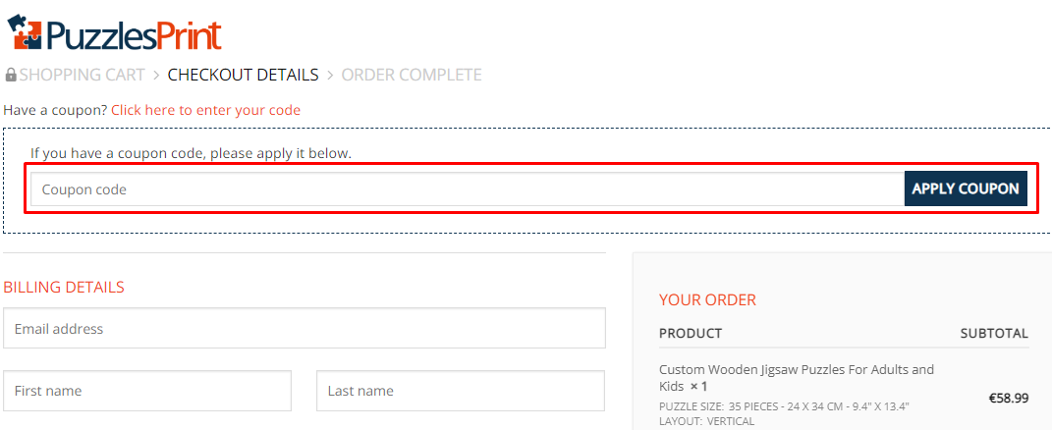Viewport: 1052px width, 430px height.
Task: Click the Last name text box
Action: pyautogui.click(x=460, y=391)
